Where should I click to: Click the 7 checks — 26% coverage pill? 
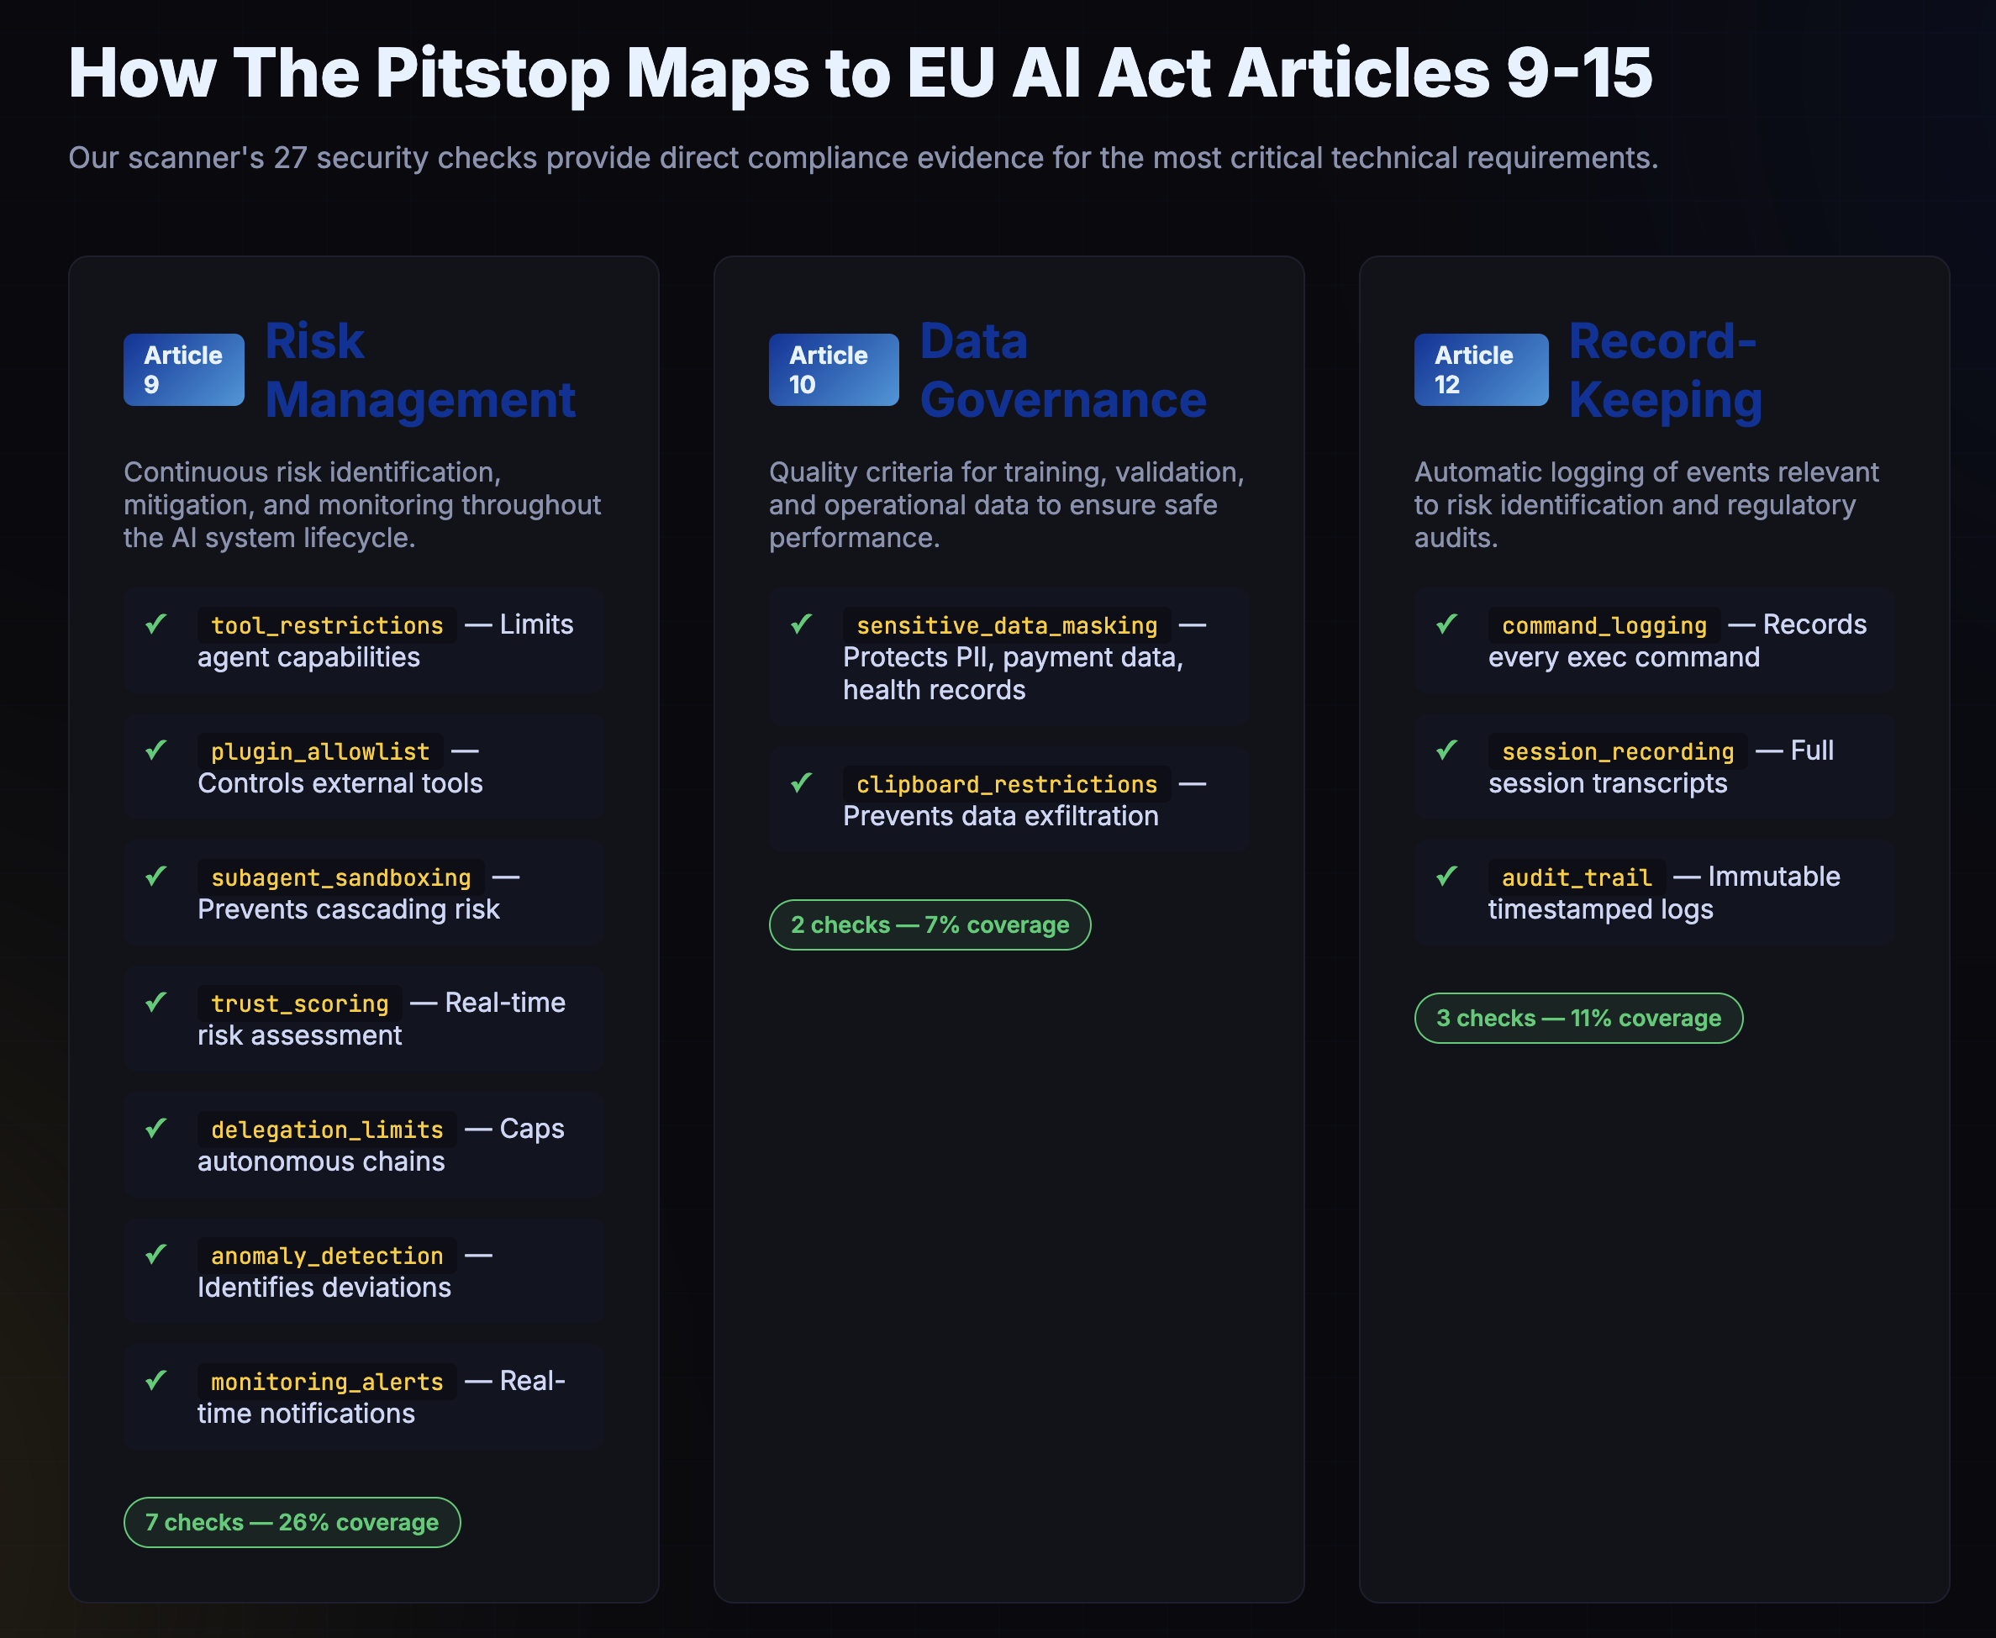(292, 1522)
